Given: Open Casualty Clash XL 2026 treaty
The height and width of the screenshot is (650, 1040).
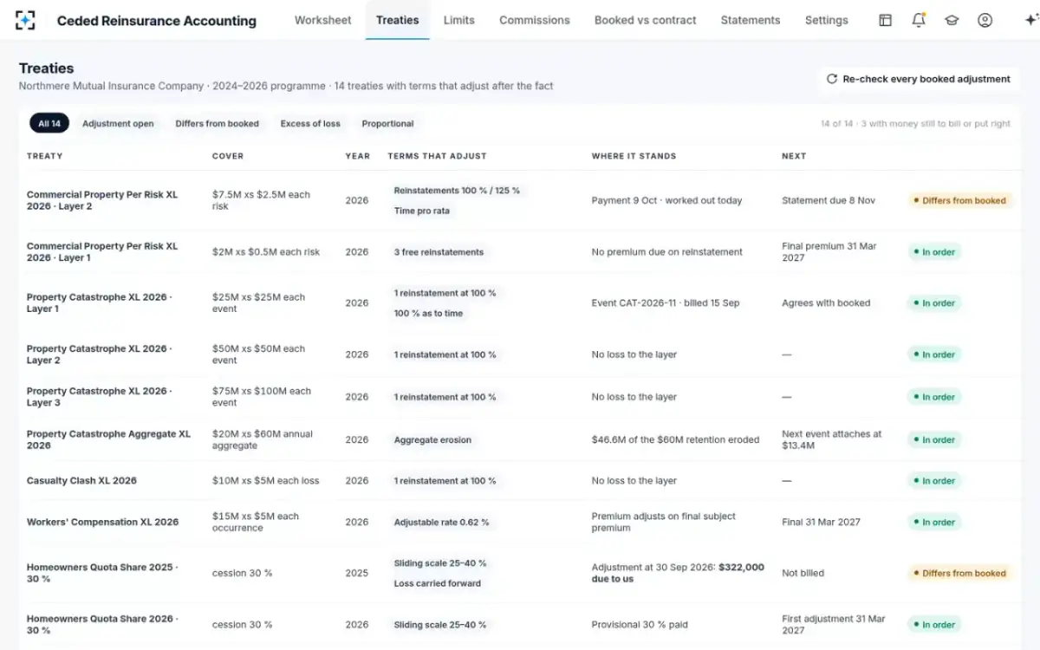Looking at the screenshot, I should click(81, 480).
